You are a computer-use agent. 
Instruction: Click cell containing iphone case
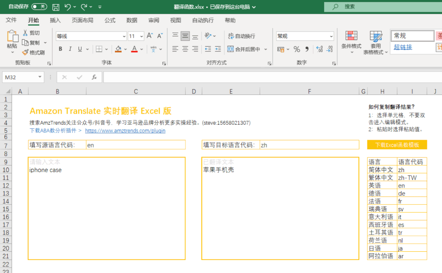tap(106, 170)
